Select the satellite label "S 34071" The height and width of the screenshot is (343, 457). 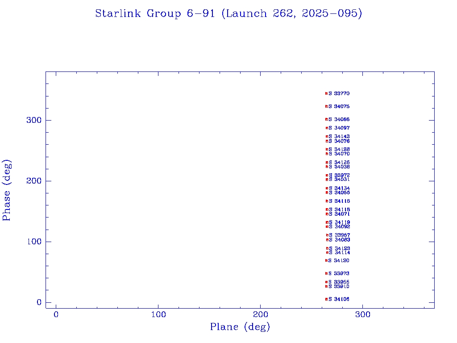coord(339,214)
